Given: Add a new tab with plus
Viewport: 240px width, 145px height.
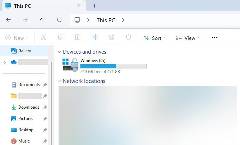Looking at the screenshot, I should pos(95,6).
